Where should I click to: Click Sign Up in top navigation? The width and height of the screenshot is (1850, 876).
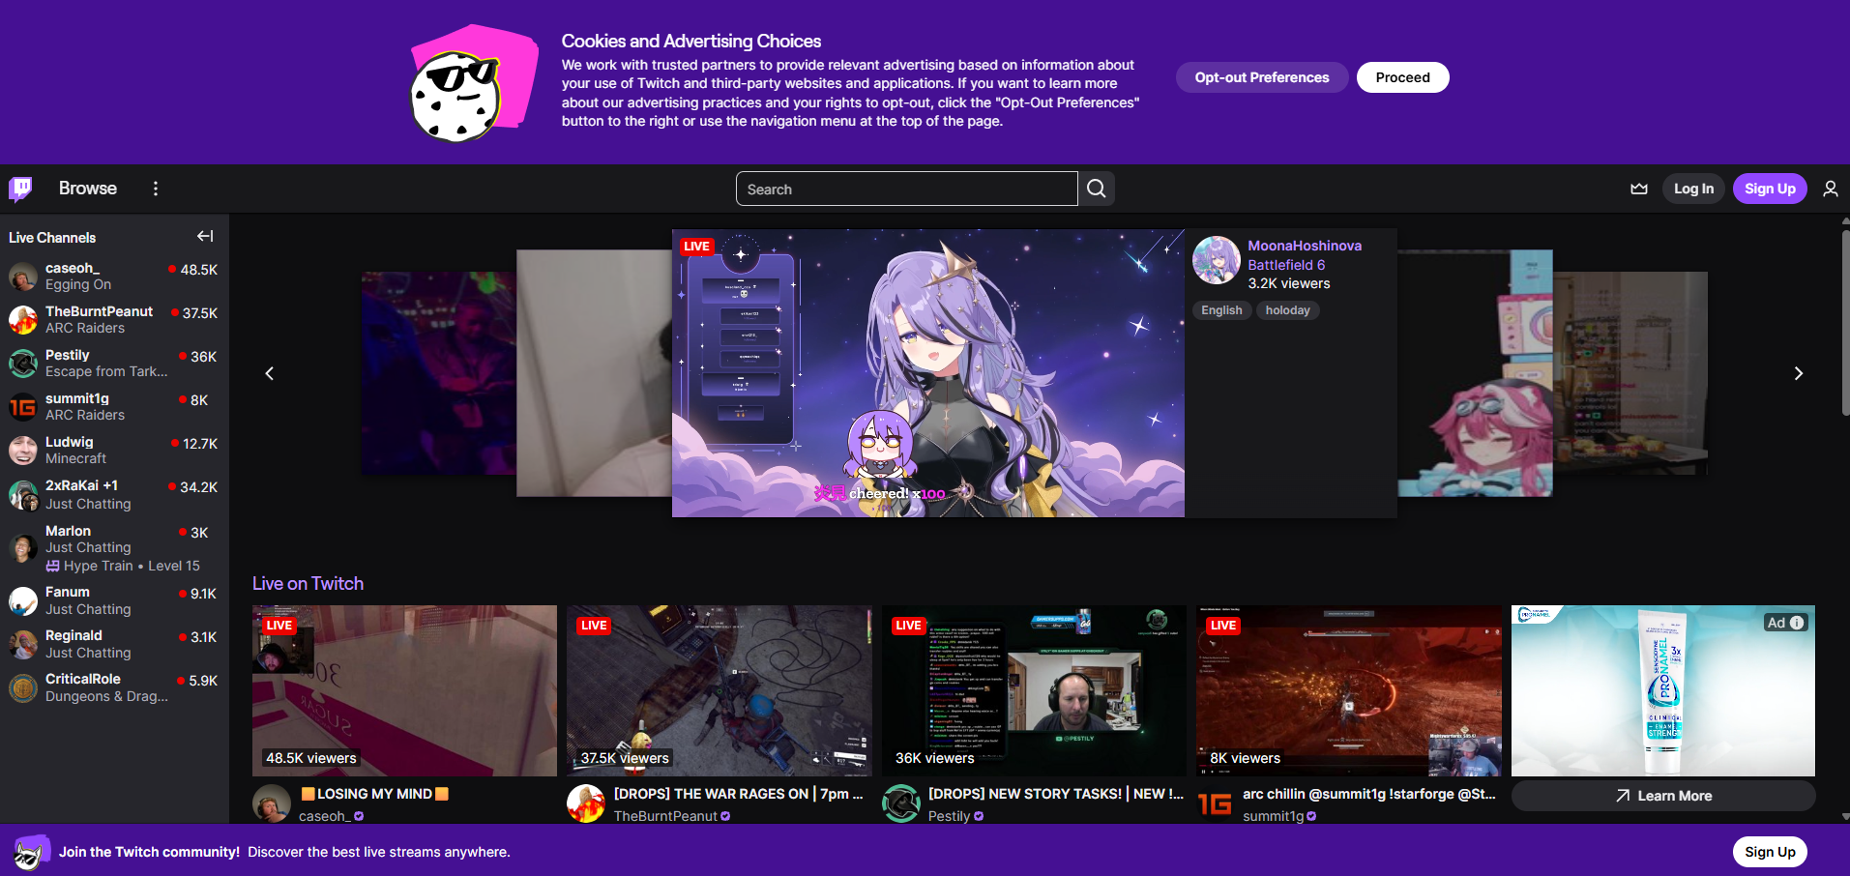[x=1770, y=189]
